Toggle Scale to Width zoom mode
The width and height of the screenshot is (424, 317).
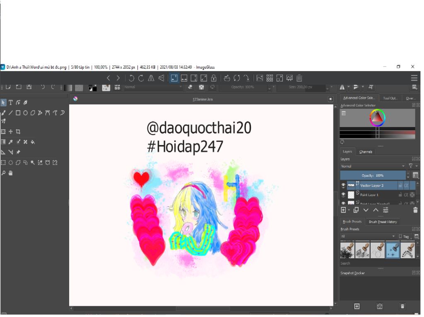pyautogui.click(x=184, y=78)
